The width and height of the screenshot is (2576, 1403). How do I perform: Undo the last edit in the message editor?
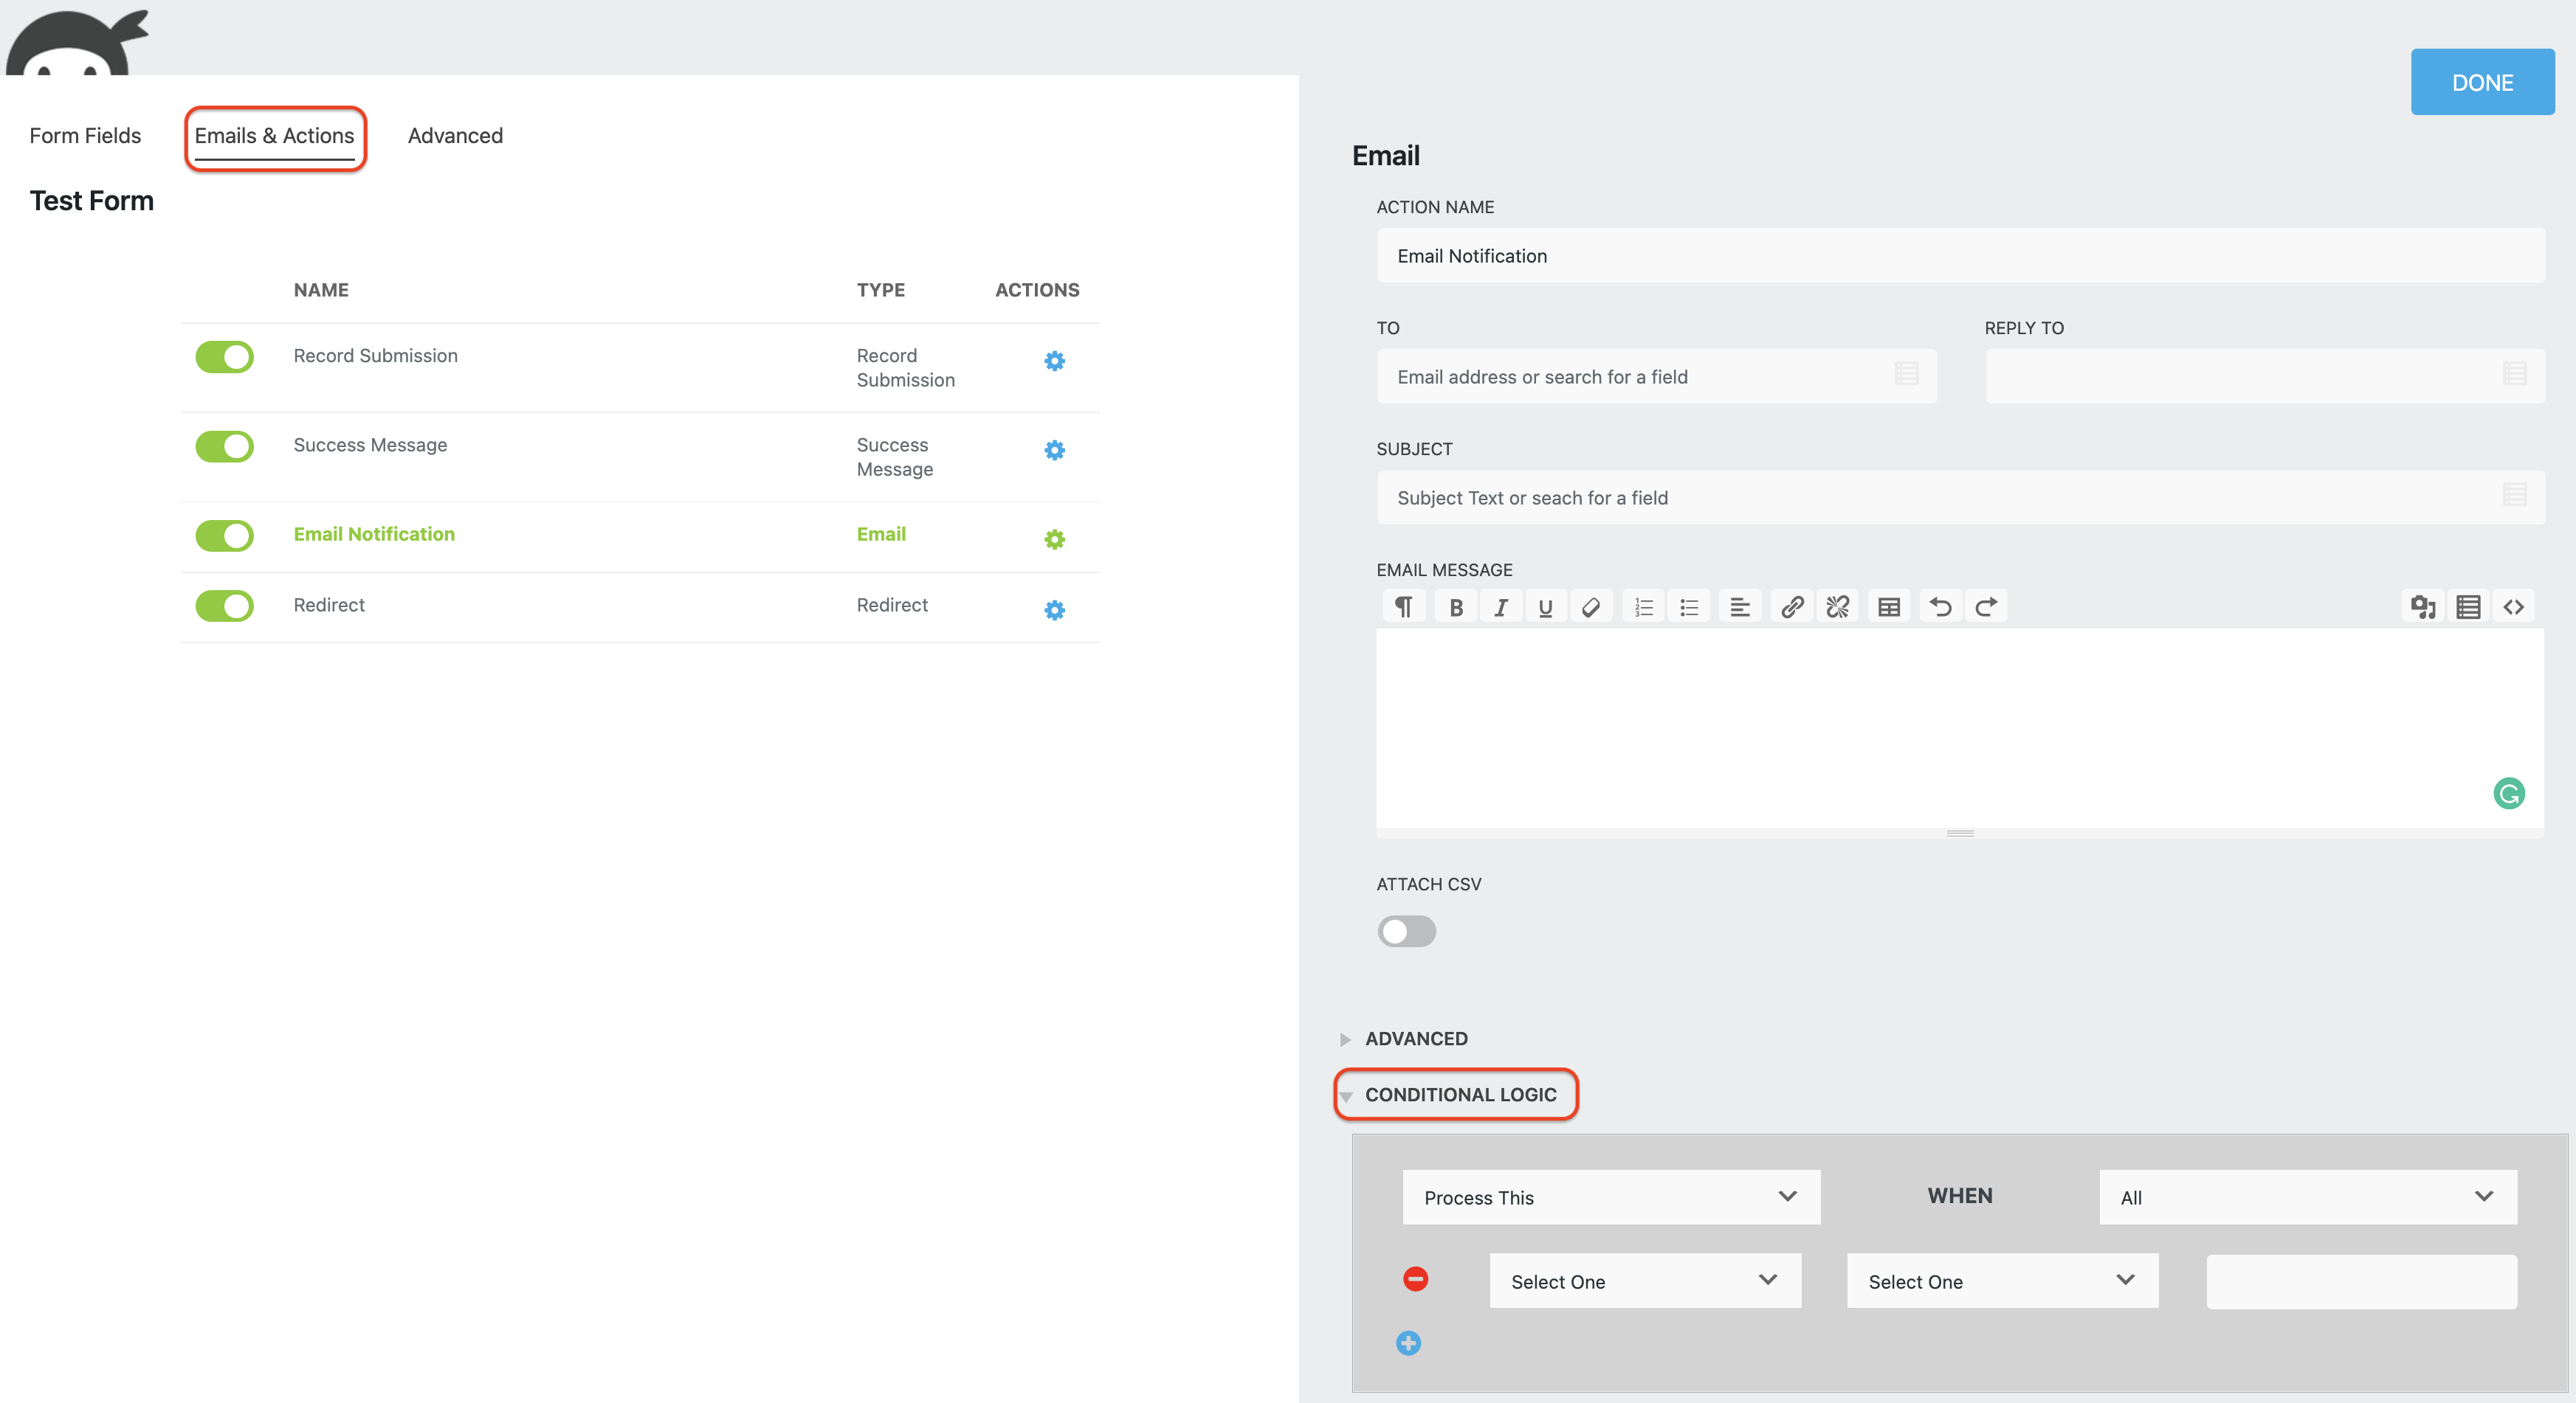1940,606
